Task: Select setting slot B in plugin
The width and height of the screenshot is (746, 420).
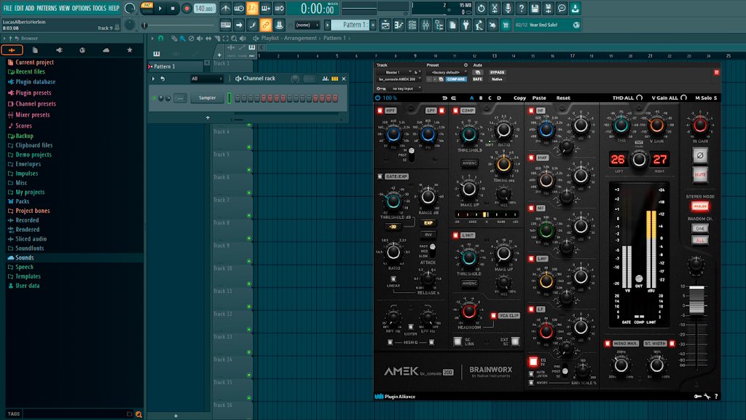Action: click(x=481, y=98)
